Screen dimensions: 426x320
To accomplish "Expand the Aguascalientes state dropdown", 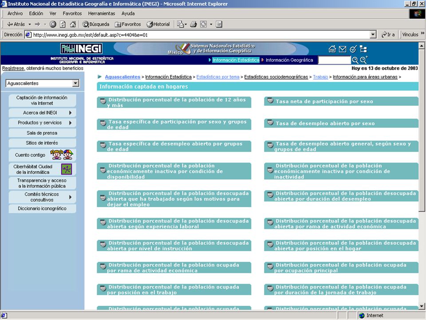I will pos(76,83).
